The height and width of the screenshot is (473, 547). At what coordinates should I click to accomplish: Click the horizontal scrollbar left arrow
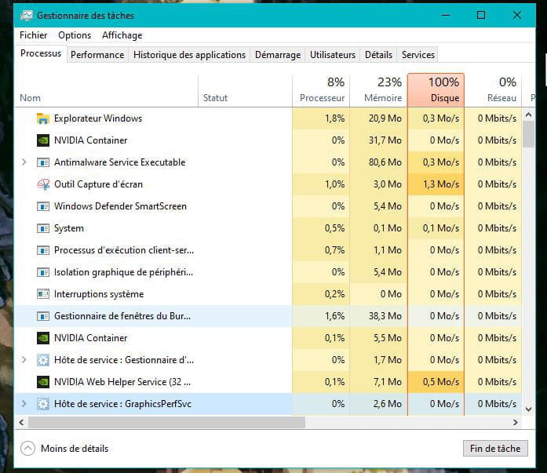pos(22,423)
